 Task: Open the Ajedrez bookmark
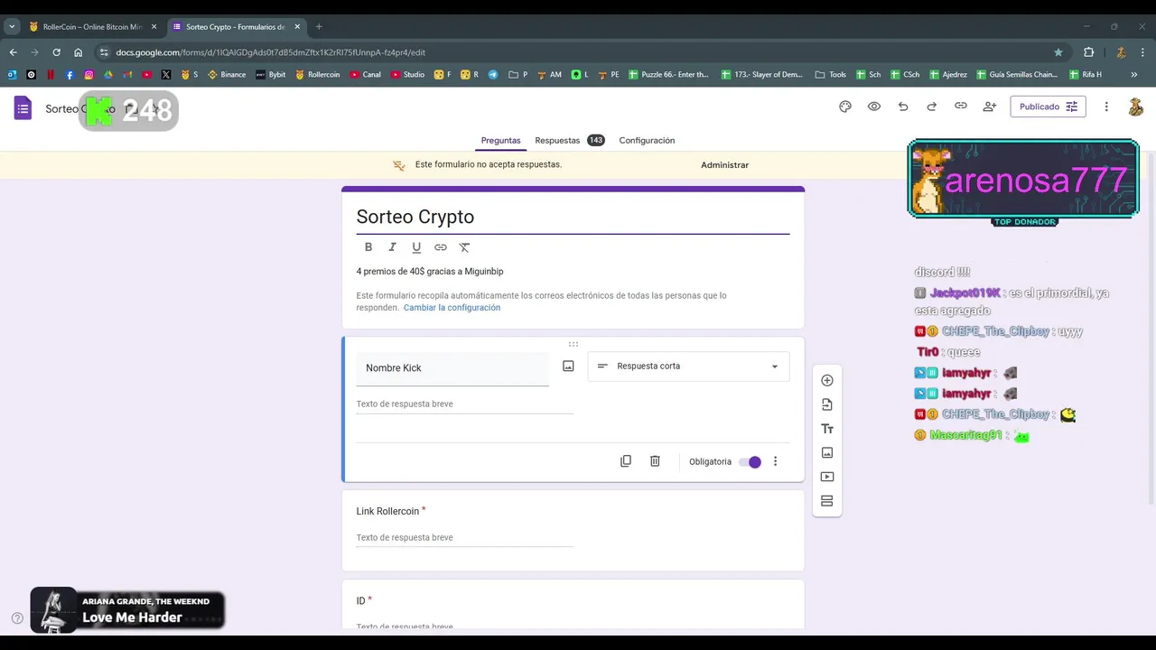947,75
